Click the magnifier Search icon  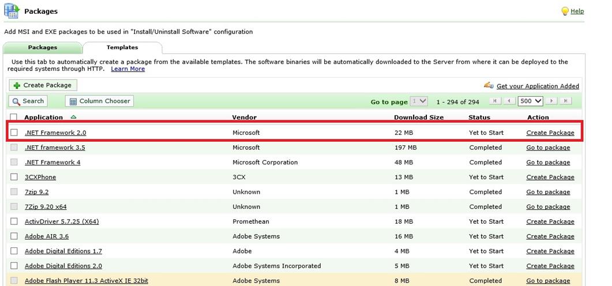click(x=16, y=101)
